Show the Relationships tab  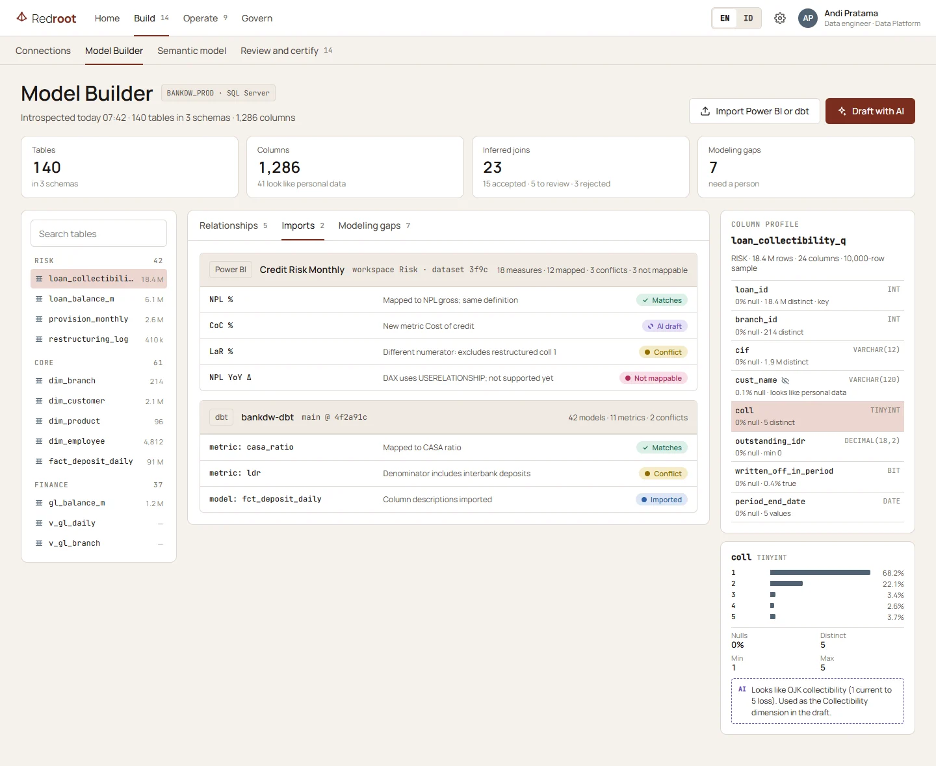233,225
